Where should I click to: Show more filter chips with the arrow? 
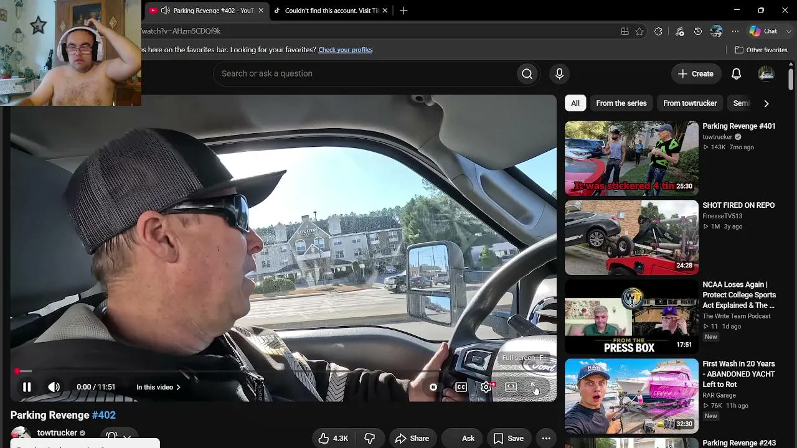(x=766, y=103)
